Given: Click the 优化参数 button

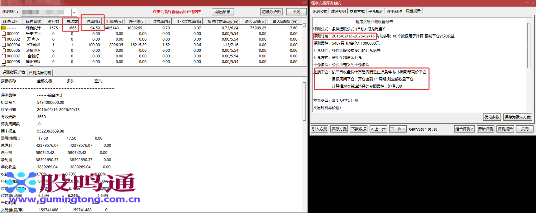Looking at the screenshot, I should (492, 117).
